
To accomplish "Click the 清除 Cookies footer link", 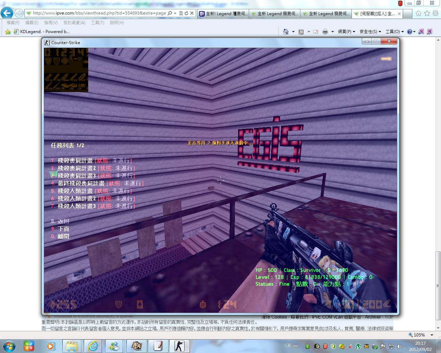I will tap(274, 317).
